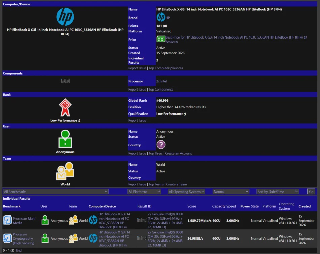Screen dimensions: 320x254
Task: Click the 2x Intel processor link
Action: (x=161, y=81)
